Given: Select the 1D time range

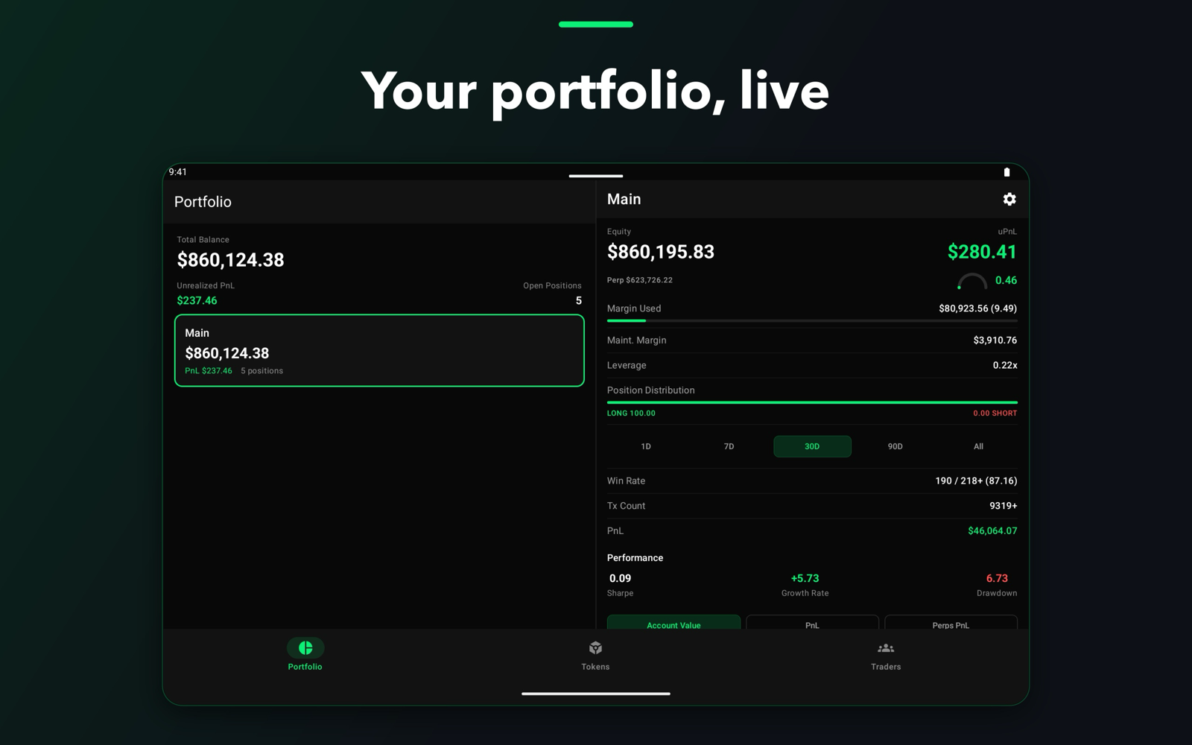Looking at the screenshot, I should [646, 446].
